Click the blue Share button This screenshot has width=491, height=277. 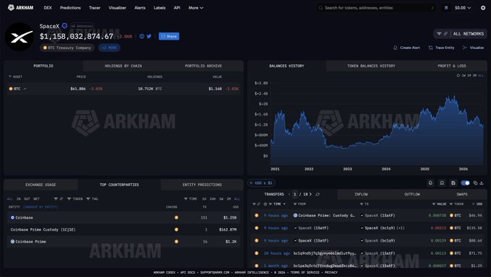point(168,36)
